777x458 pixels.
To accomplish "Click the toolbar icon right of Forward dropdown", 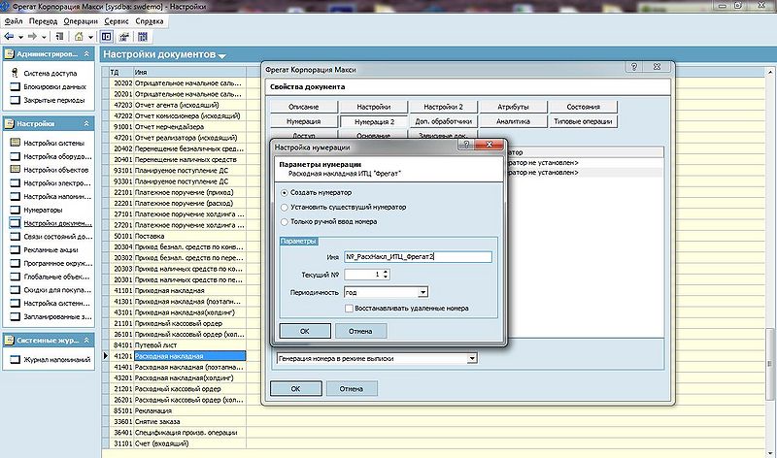I will coord(59,37).
